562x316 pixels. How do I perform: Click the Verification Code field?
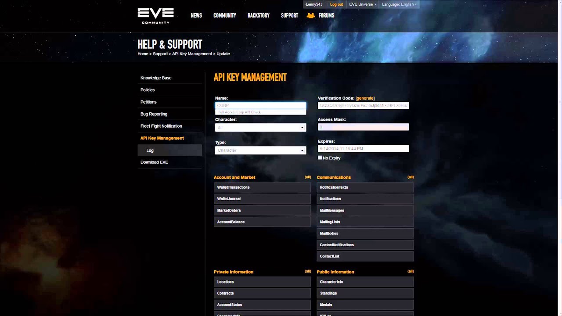point(363,105)
